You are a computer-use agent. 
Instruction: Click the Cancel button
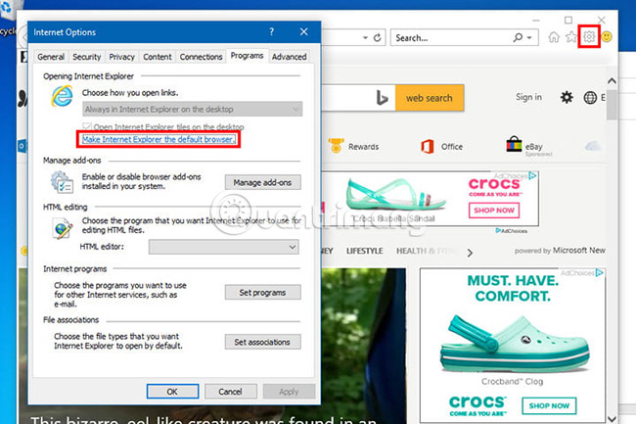coord(230,392)
